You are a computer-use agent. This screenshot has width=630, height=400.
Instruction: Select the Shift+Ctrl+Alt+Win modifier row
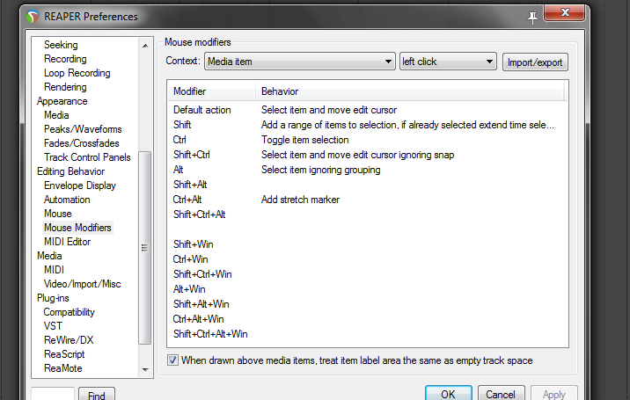[x=368, y=334]
